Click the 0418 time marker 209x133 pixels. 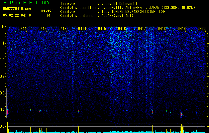[x=162, y=29]
